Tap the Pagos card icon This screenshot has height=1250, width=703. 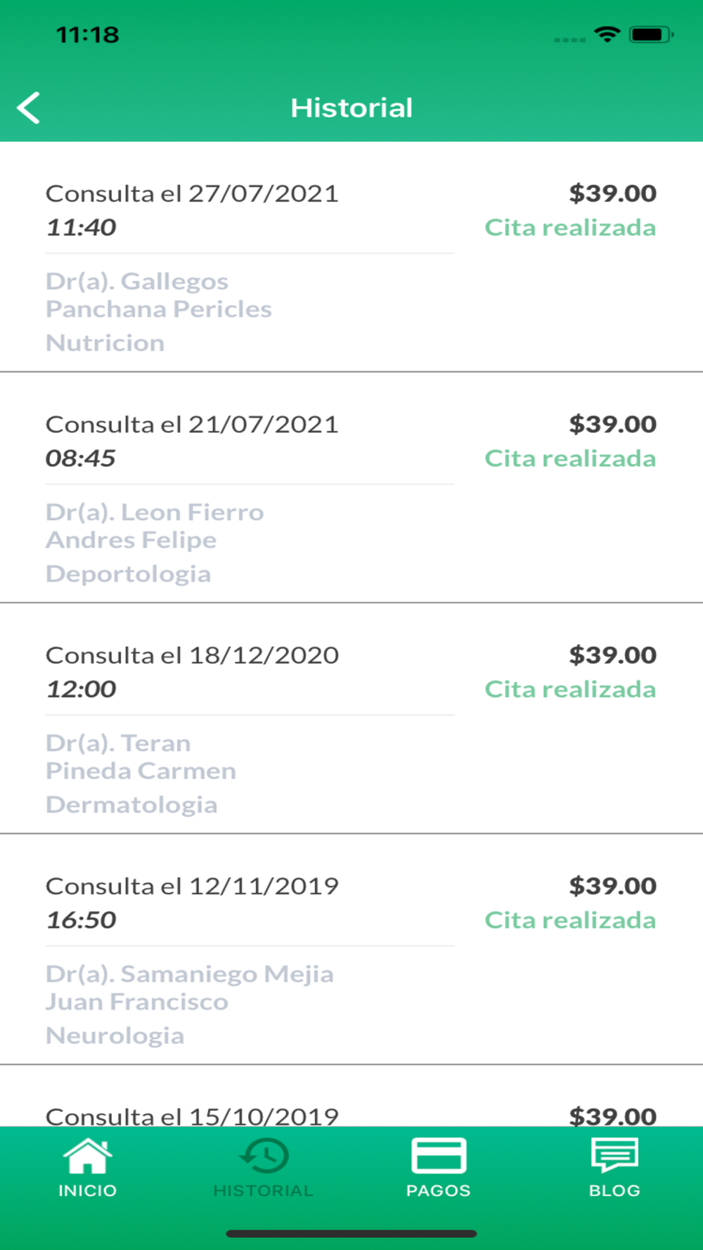click(439, 1156)
